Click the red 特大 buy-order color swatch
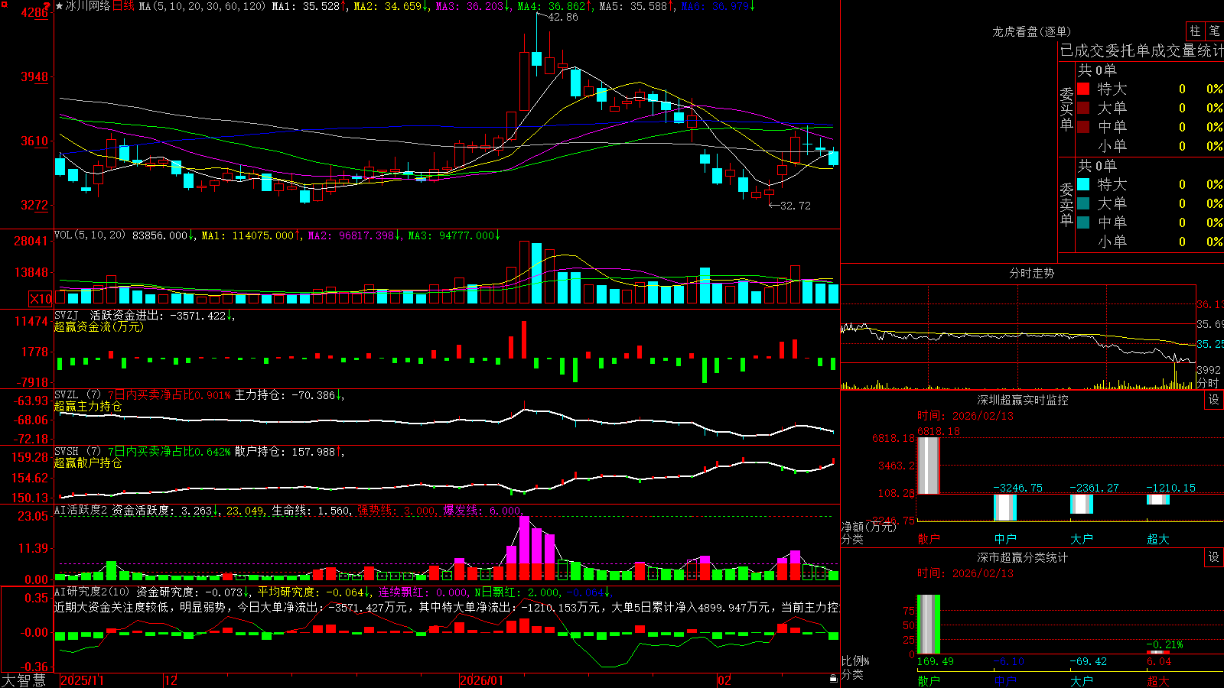 [x=1083, y=89]
